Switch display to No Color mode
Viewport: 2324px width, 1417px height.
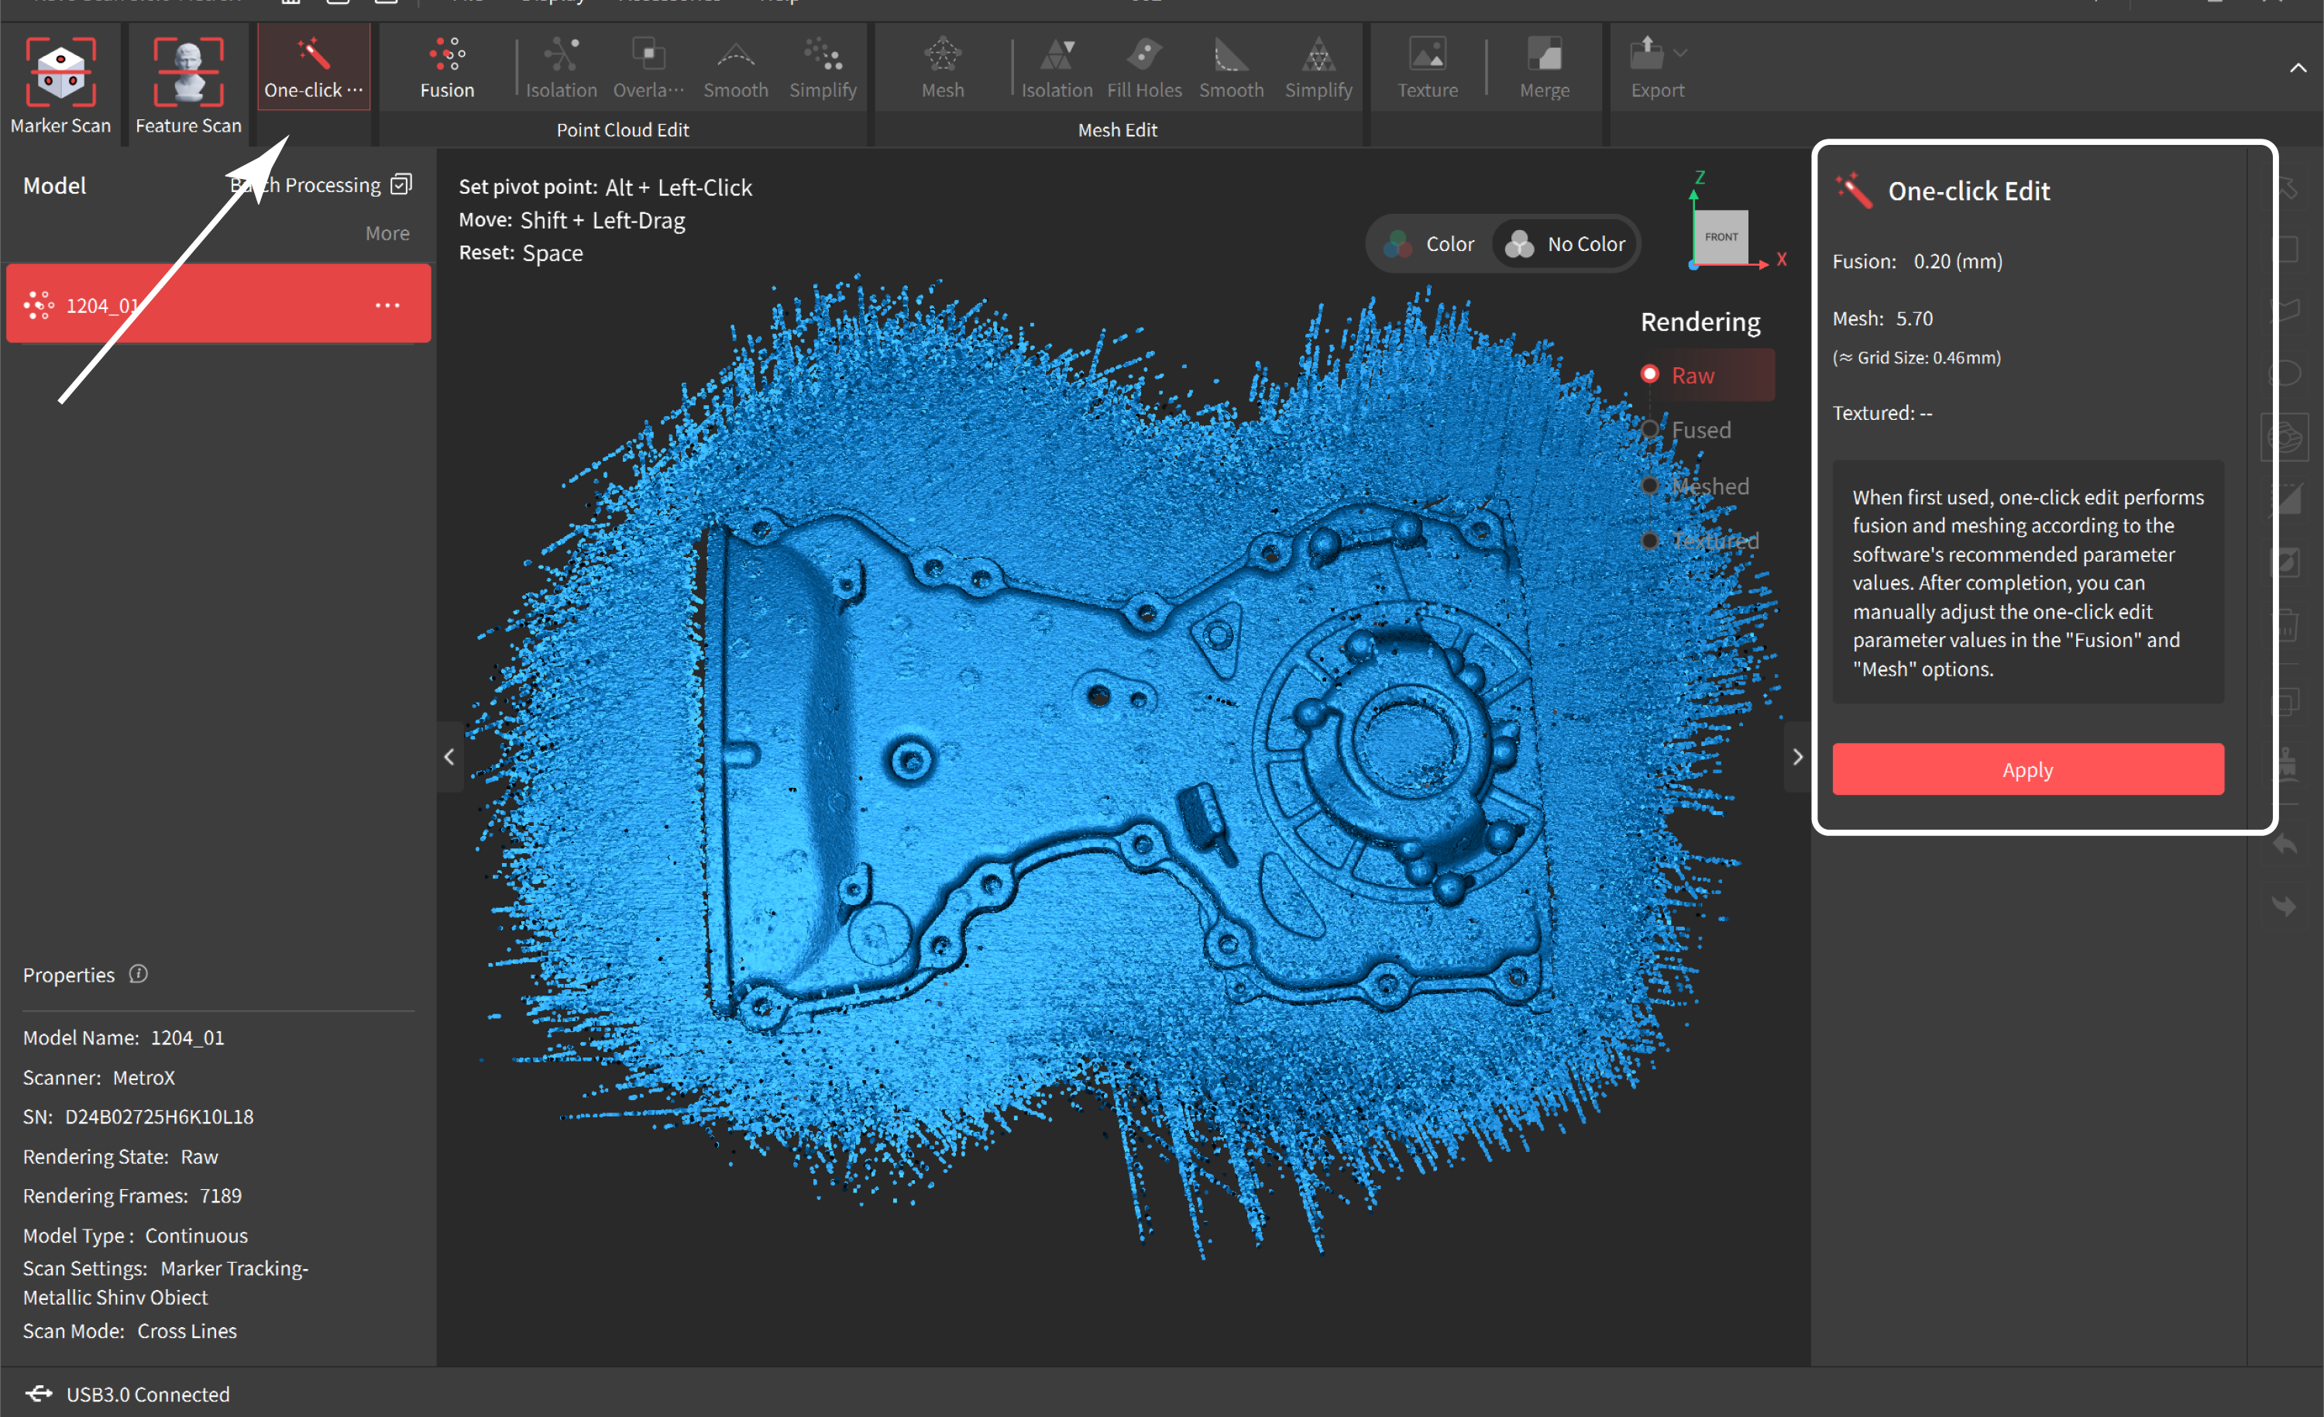point(1566,244)
